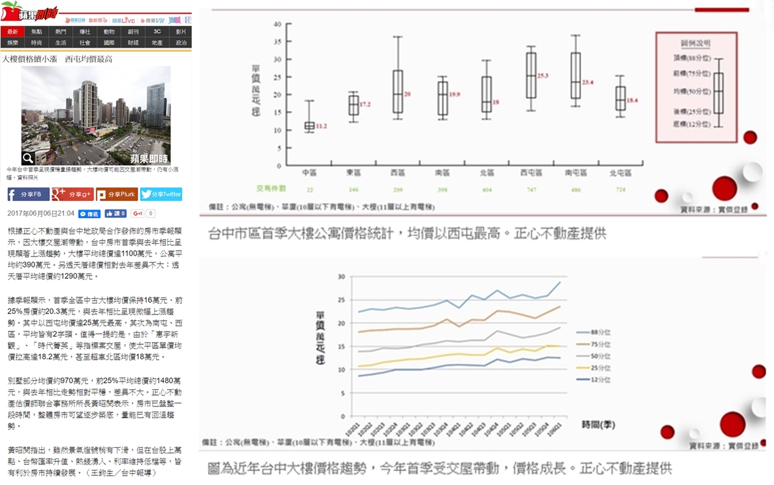Switch to the 政治 category tab
This screenshot has height=485, width=774.
(x=180, y=42)
